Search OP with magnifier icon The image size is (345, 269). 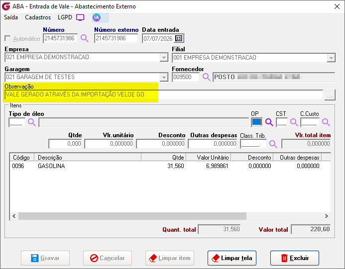[269, 122]
